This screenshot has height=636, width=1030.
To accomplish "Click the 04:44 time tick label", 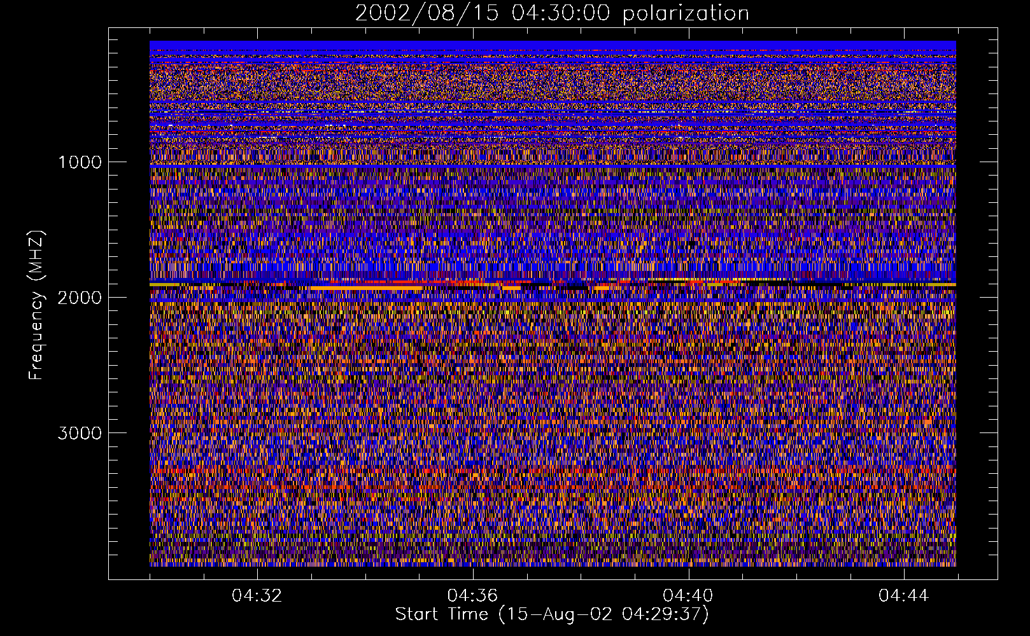I will click(904, 596).
